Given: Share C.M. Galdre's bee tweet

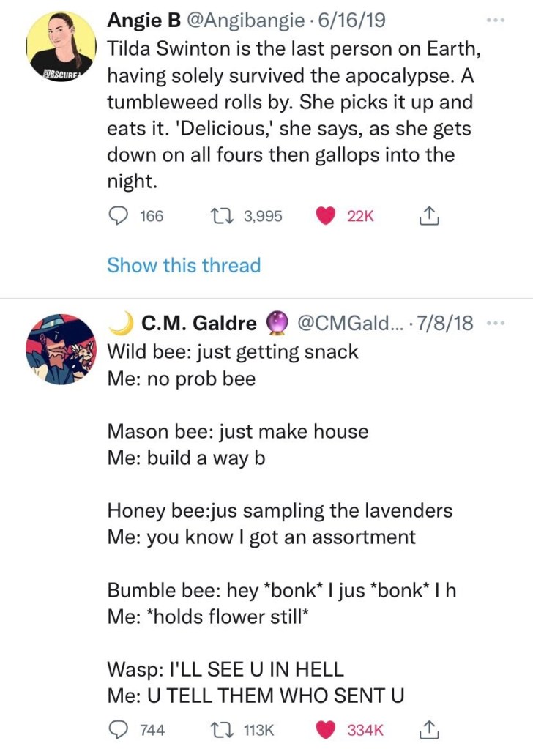Looking at the screenshot, I should (x=430, y=729).
